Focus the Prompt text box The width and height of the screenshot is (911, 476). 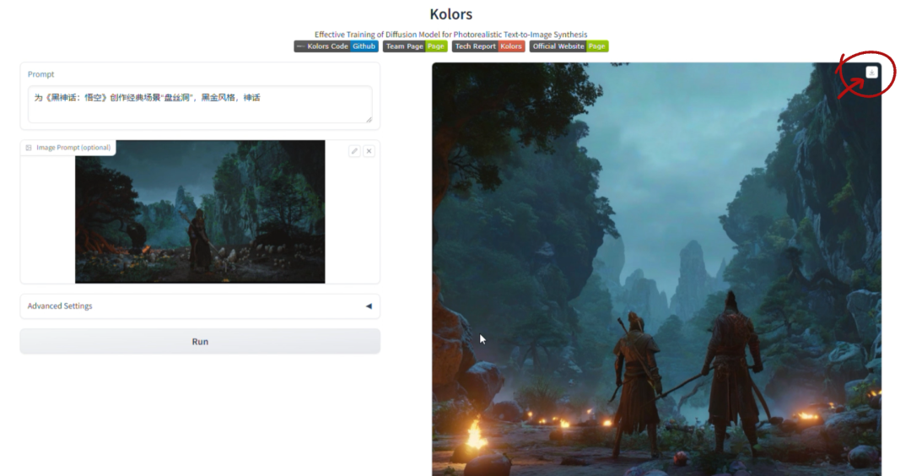click(199, 104)
